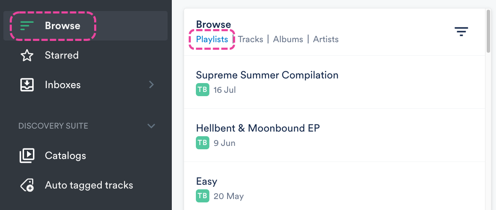Go to Starred in the sidebar
Viewport: 496px width, 210px height.
(62, 55)
